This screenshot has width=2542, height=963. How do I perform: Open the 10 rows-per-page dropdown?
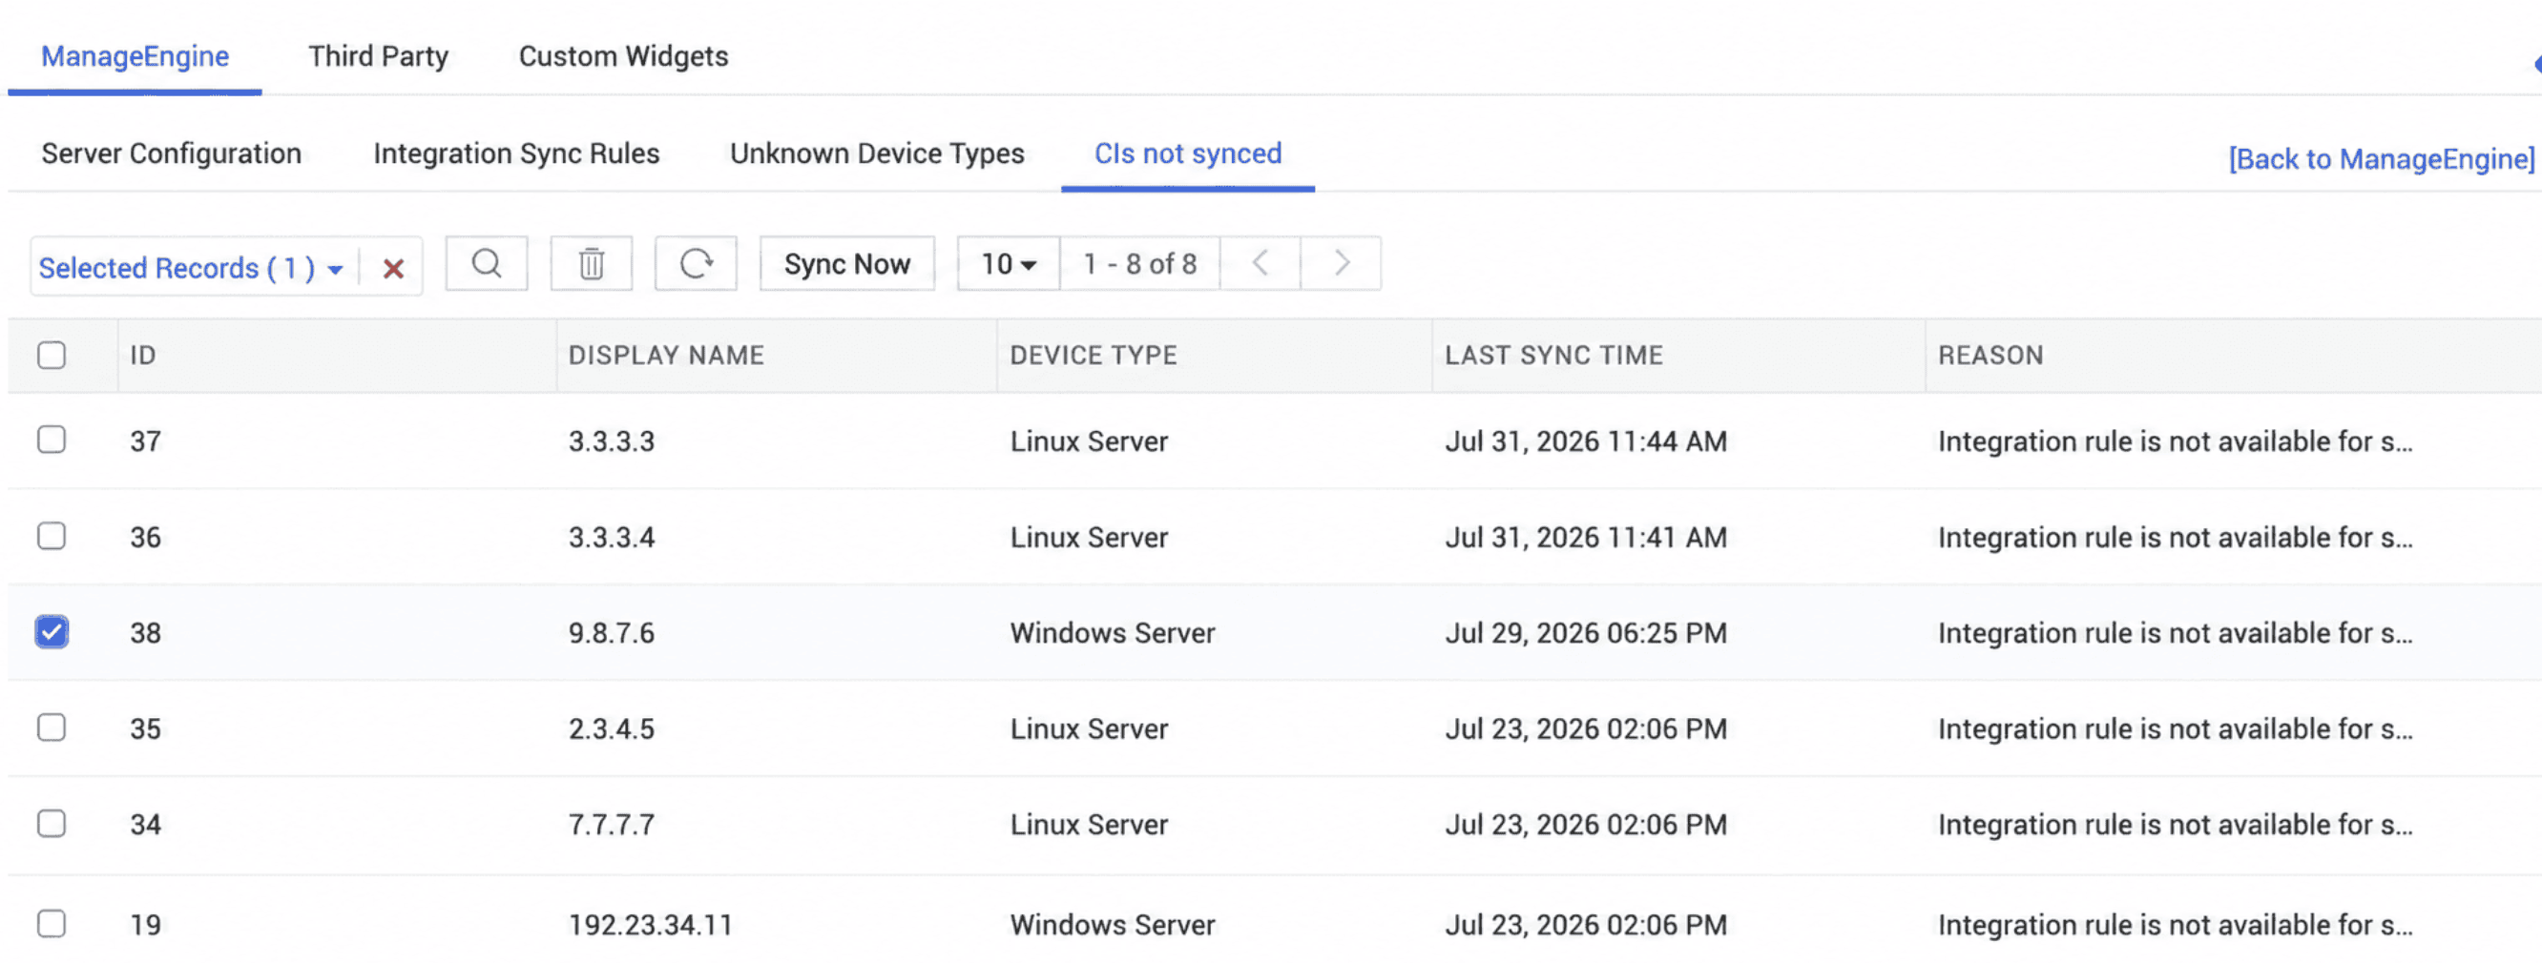(1009, 264)
